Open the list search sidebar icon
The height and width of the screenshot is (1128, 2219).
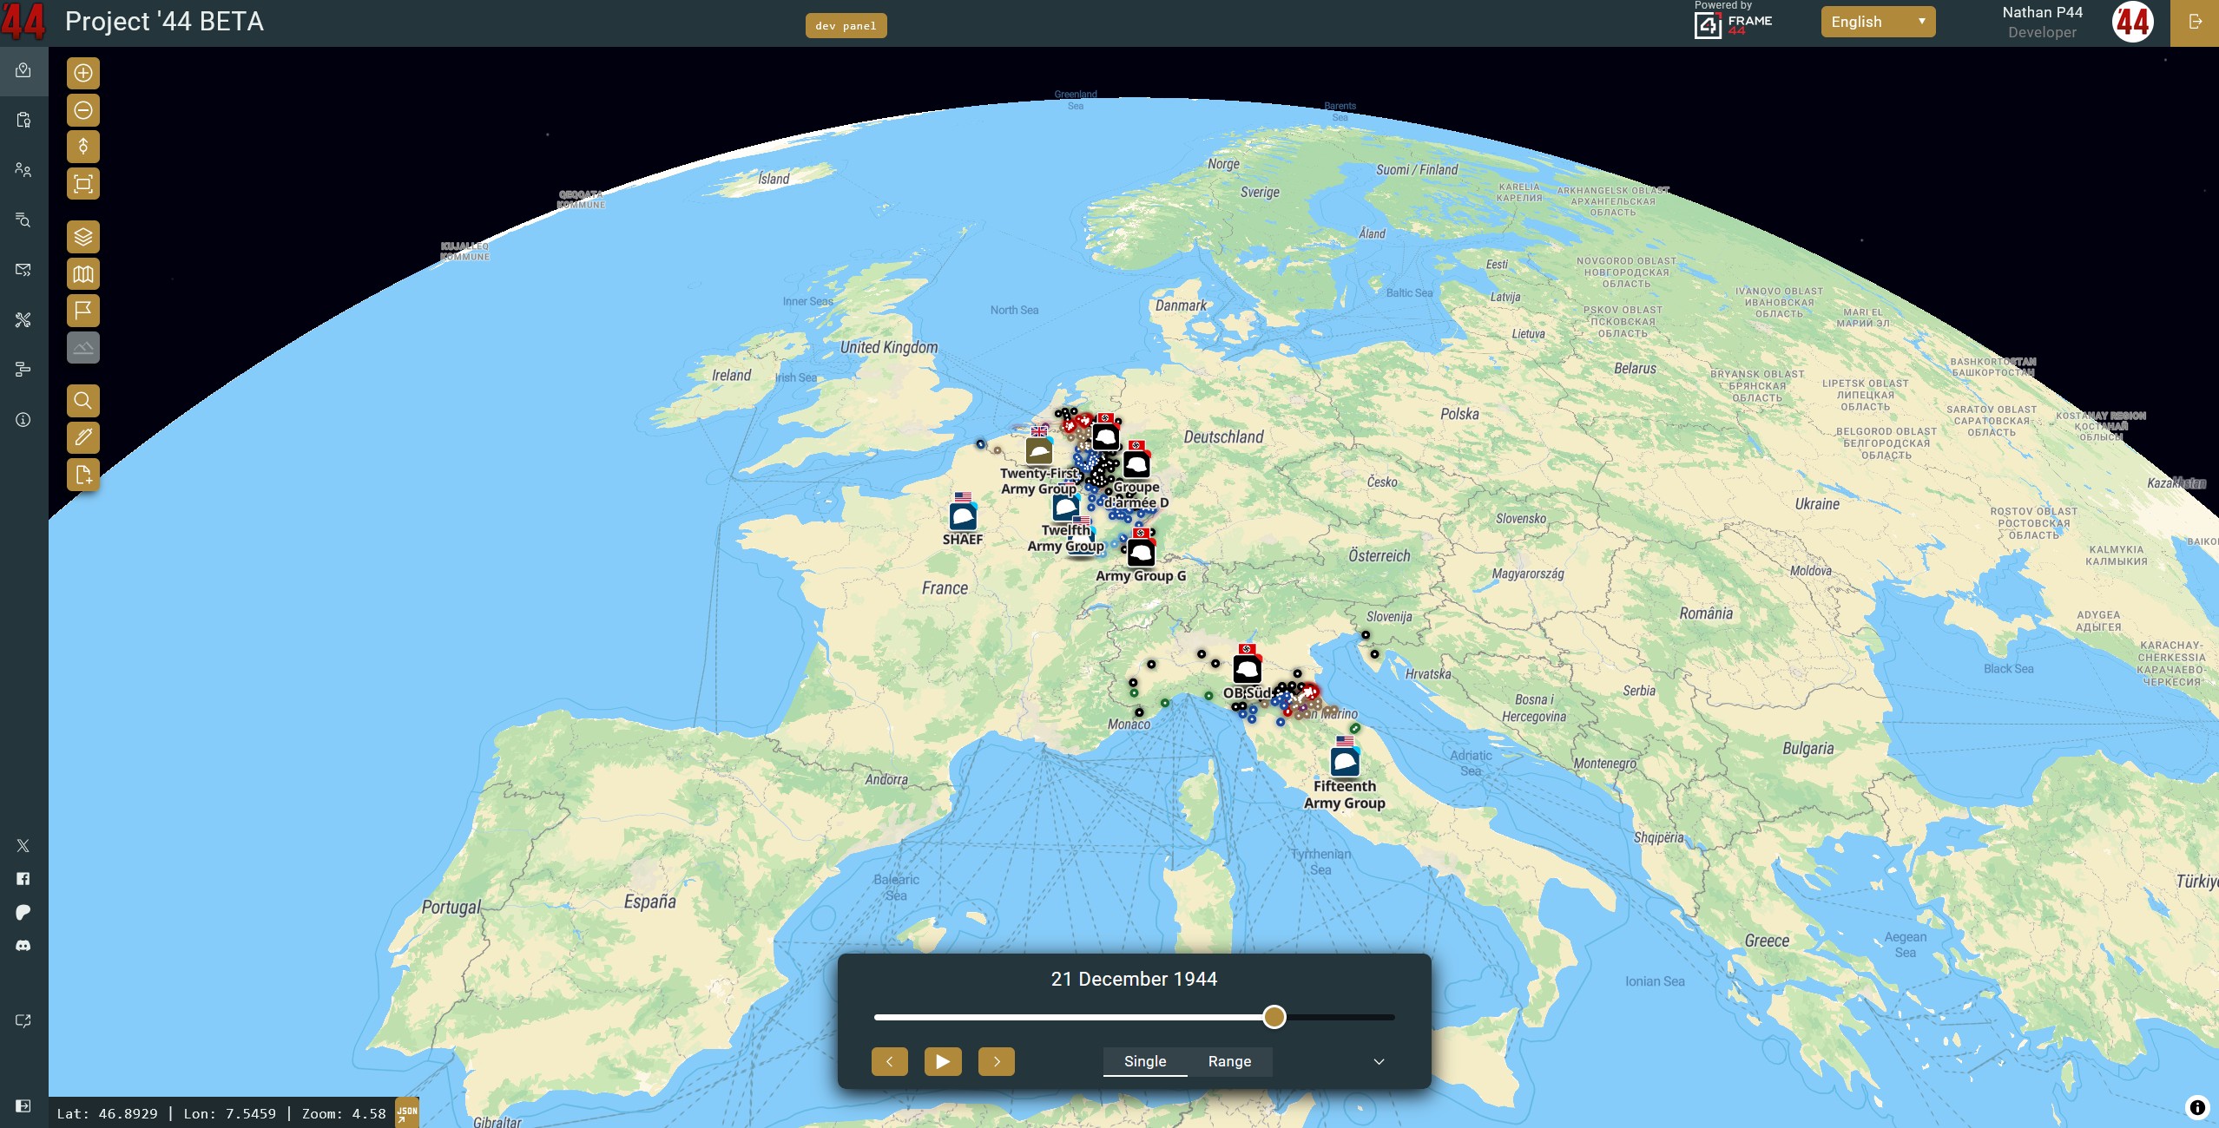coord(23,220)
